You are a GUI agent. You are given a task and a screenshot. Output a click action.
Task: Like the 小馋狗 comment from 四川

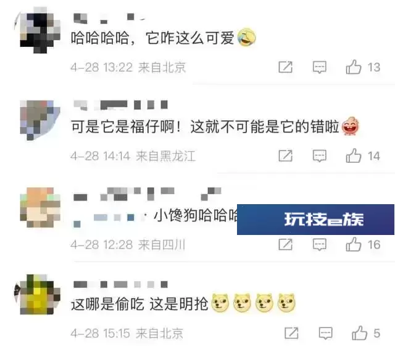354,244
